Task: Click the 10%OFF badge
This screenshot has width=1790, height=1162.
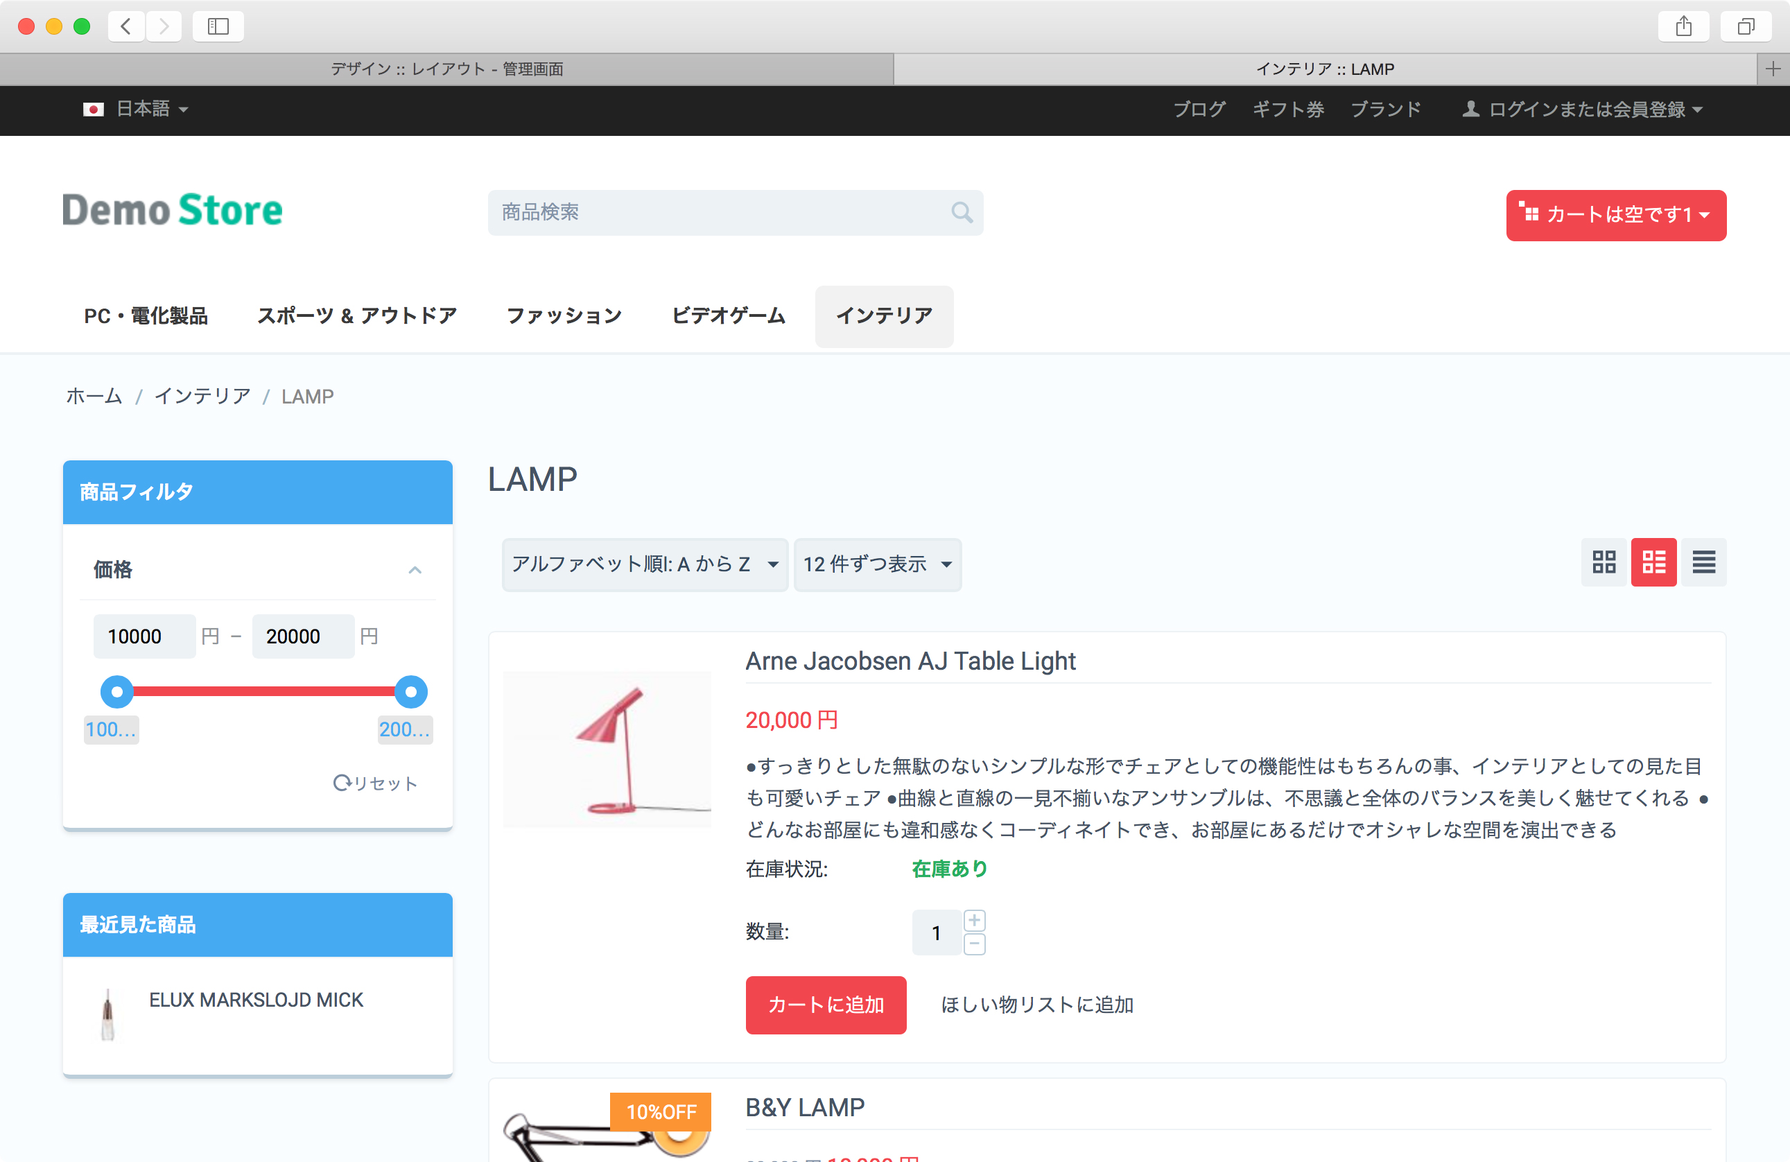Action: pos(661,1111)
